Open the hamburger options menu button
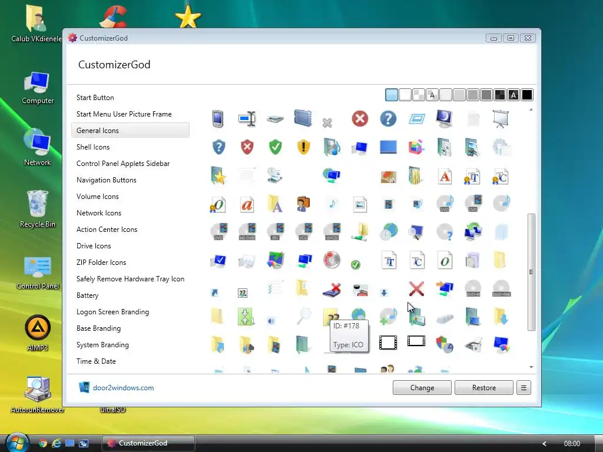The image size is (603, 452). pos(524,388)
